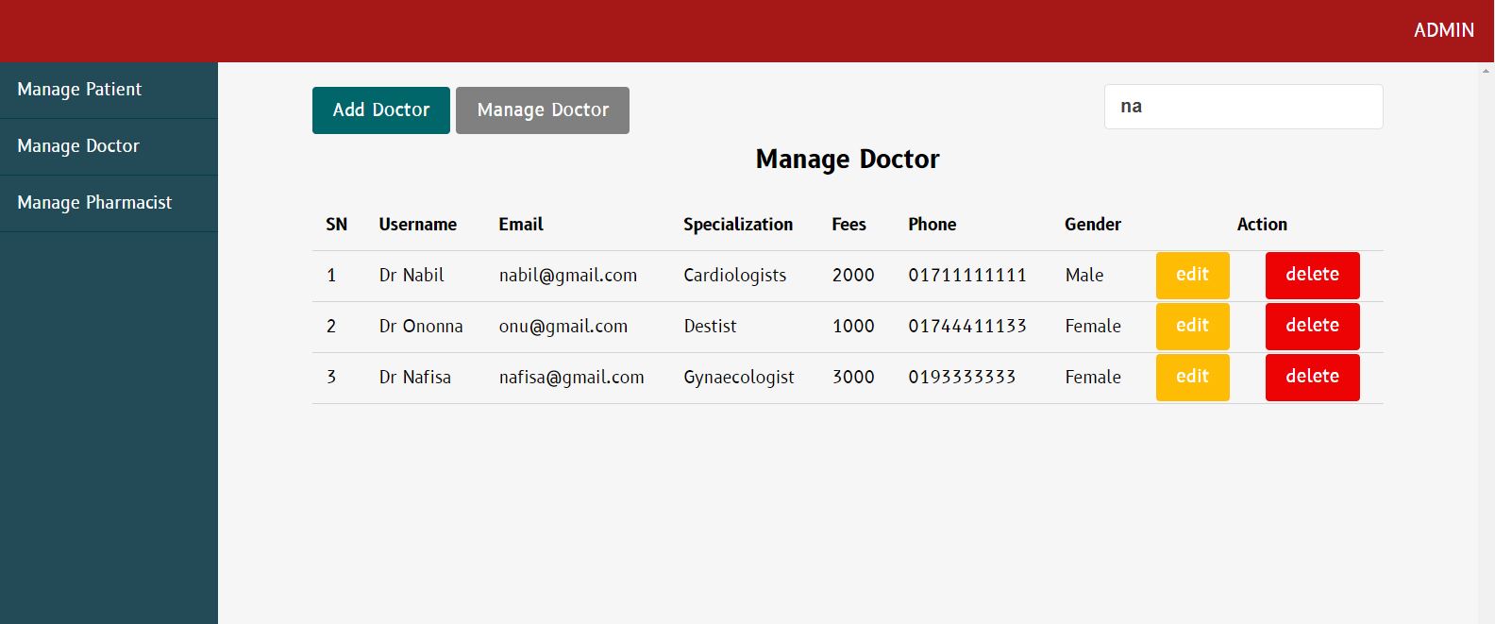Select the username Dr Nafisa
Image resolution: width=1495 pixels, height=624 pixels.
[x=415, y=378]
